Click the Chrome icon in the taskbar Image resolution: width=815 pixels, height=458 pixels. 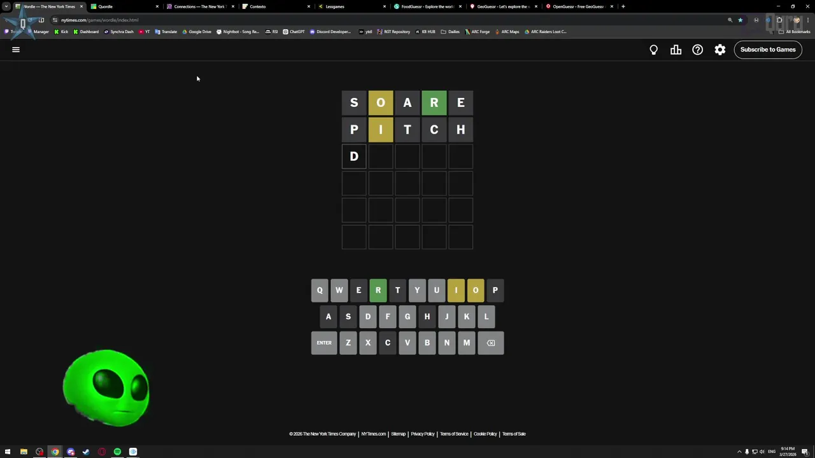(x=55, y=452)
